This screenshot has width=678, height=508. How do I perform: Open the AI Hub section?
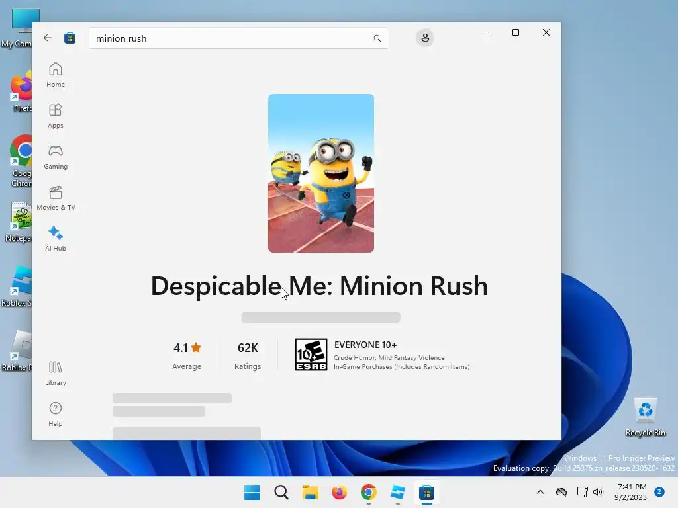click(56, 239)
